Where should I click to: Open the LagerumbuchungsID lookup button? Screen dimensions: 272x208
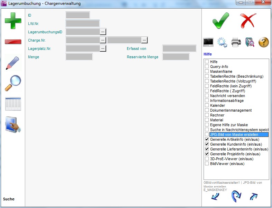103,32
